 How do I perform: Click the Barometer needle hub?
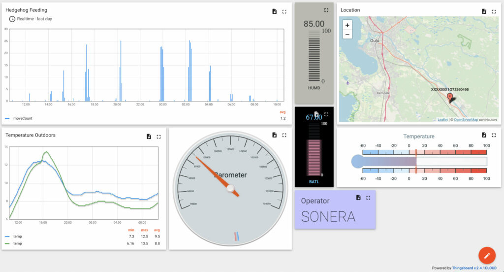tap(230, 188)
